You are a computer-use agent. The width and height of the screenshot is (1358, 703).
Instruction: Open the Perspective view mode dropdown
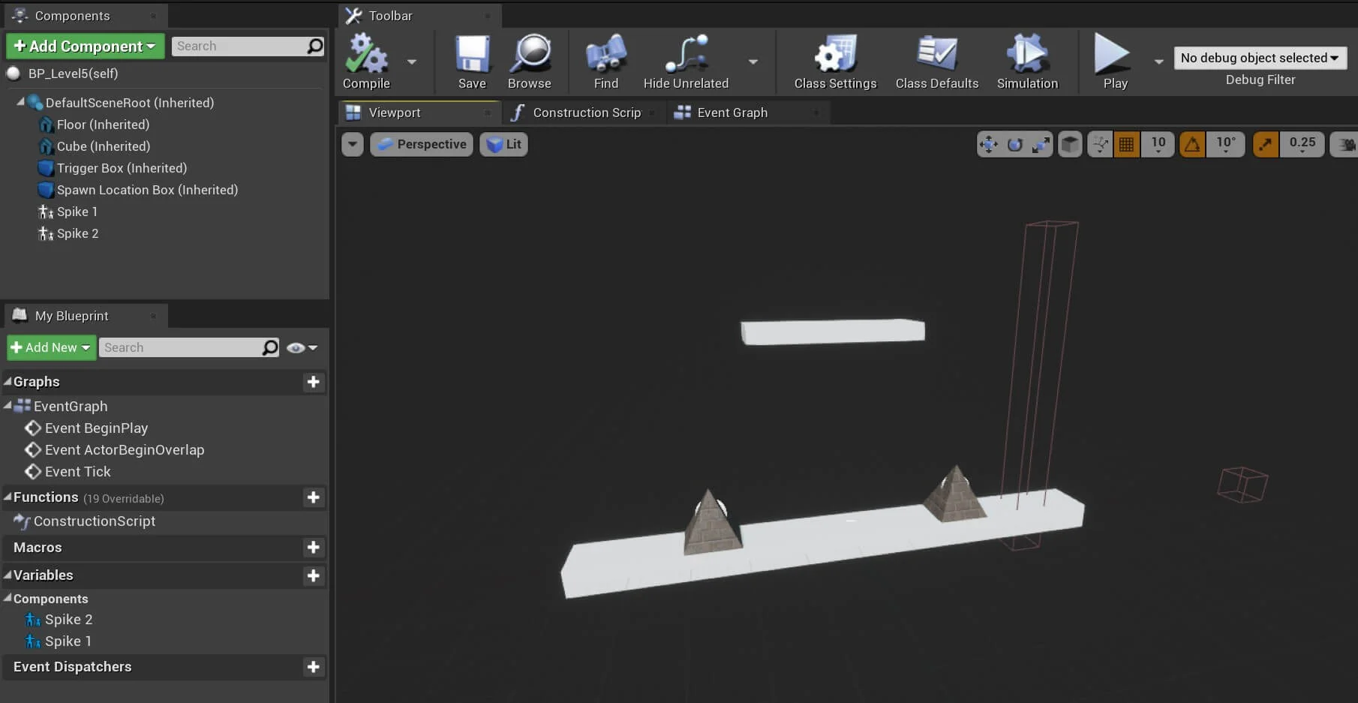click(x=422, y=144)
